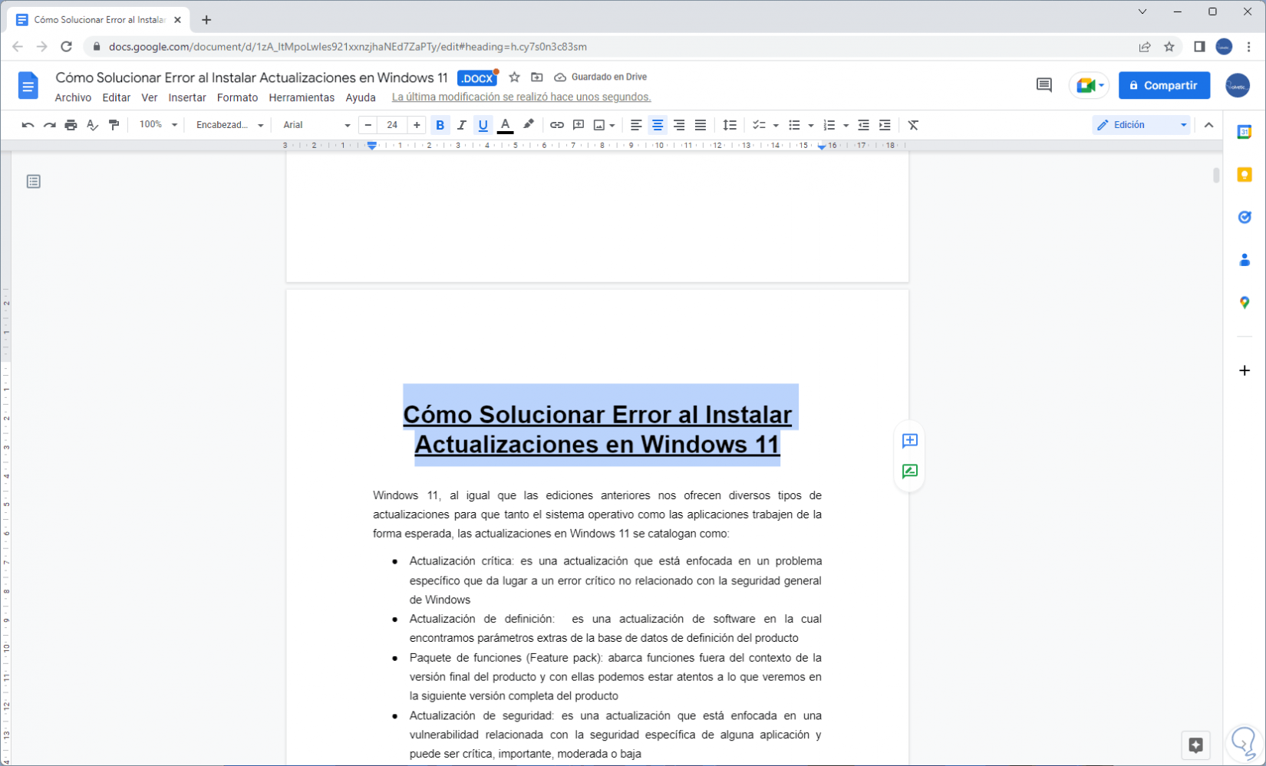Open Google Keep in side panel
1266x766 pixels.
coord(1244,175)
